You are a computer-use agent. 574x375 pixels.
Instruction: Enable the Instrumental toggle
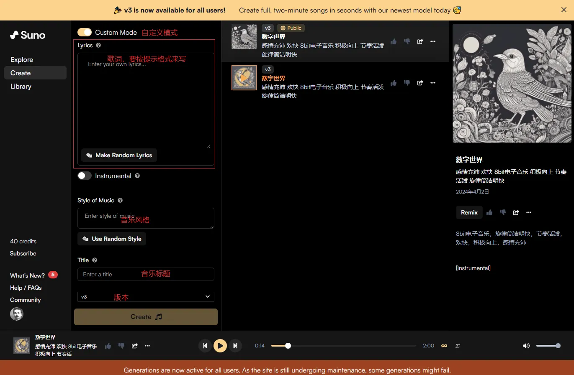pos(85,176)
